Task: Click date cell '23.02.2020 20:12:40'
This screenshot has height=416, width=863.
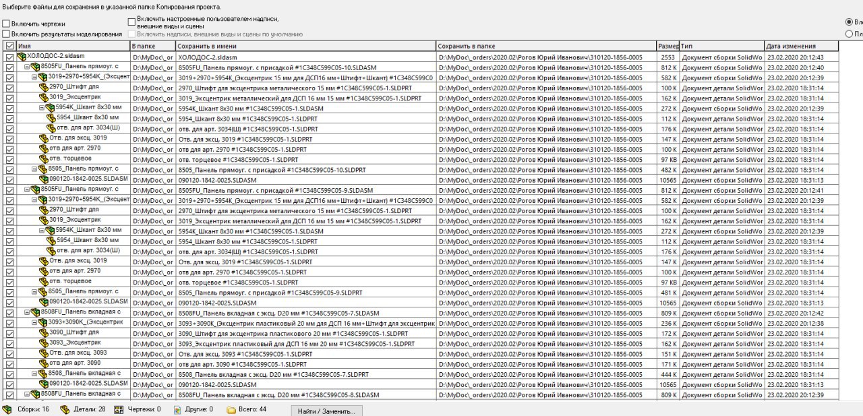Action: pyautogui.click(x=802, y=67)
